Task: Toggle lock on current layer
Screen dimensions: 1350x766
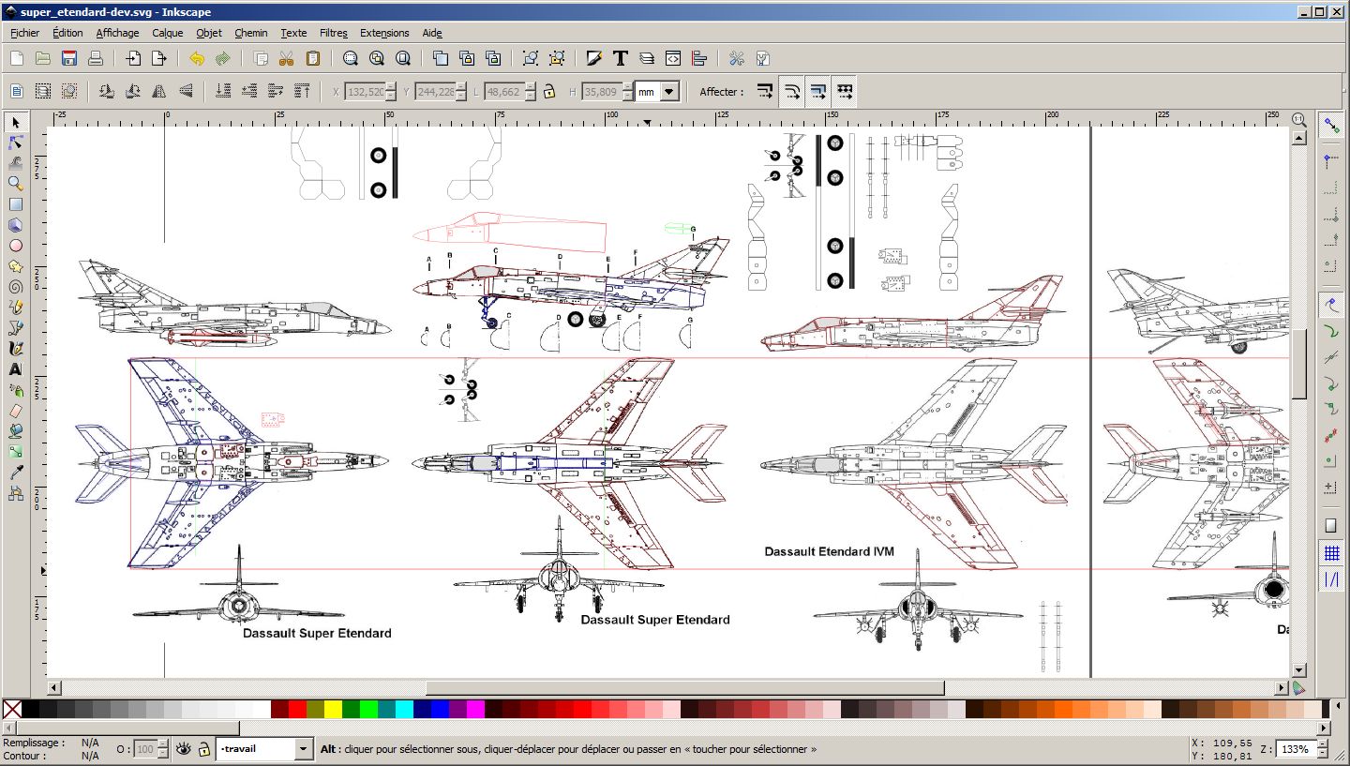Action: pyautogui.click(x=203, y=748)
